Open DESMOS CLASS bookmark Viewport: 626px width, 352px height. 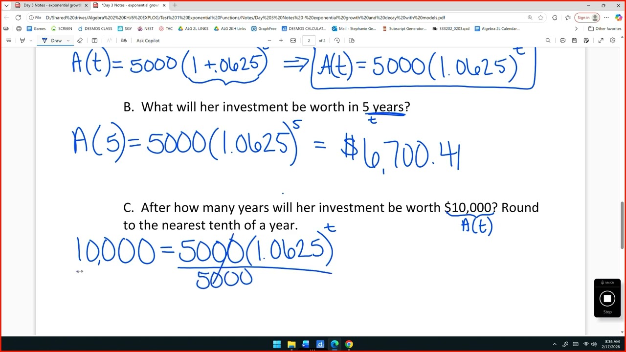95,29
